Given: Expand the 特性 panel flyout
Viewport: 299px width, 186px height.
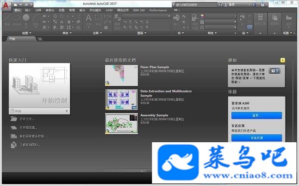Looking at the screenshot, I should (212, 33).
